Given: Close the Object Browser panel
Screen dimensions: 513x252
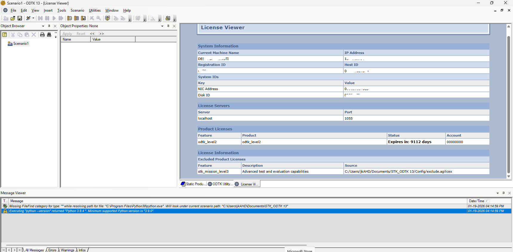Looking at the screenshot, I should [55, 26].
